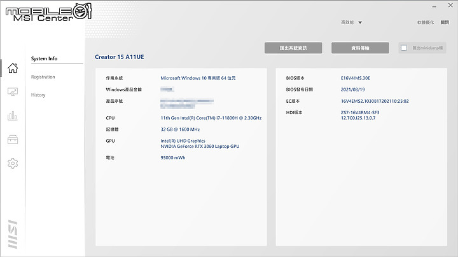
Task: Click the 2021/08/19 BIOS release date
Action: (x=353, y=89)
